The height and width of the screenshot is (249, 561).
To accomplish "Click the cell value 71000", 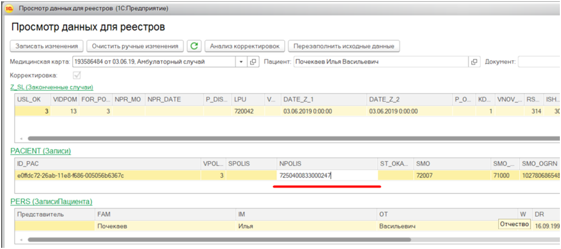I will (x=505, y=175).
